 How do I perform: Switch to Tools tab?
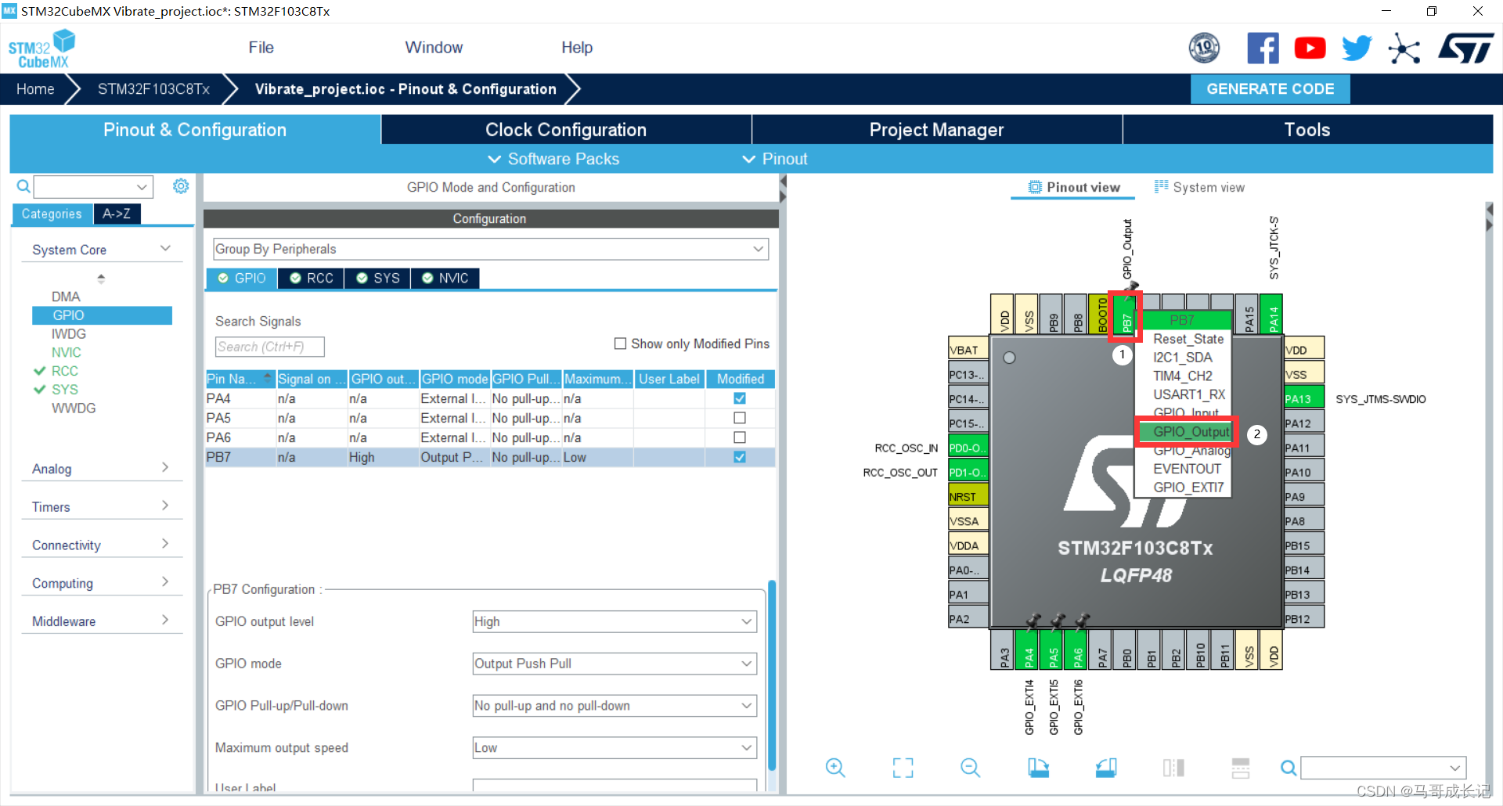click(1307, 130)
